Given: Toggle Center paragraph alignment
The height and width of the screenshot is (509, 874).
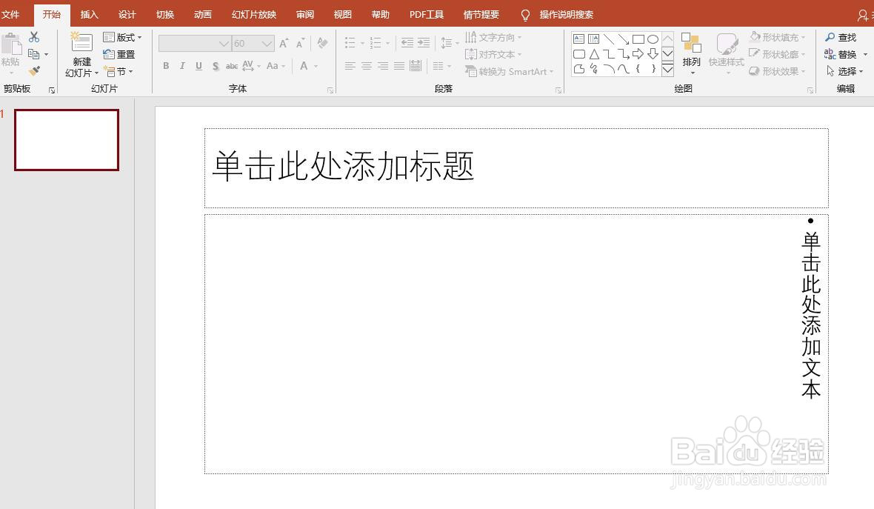Looking at the screenshot, I should click(367, 66).
